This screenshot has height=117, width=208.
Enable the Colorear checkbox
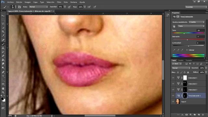pos(187,50)
